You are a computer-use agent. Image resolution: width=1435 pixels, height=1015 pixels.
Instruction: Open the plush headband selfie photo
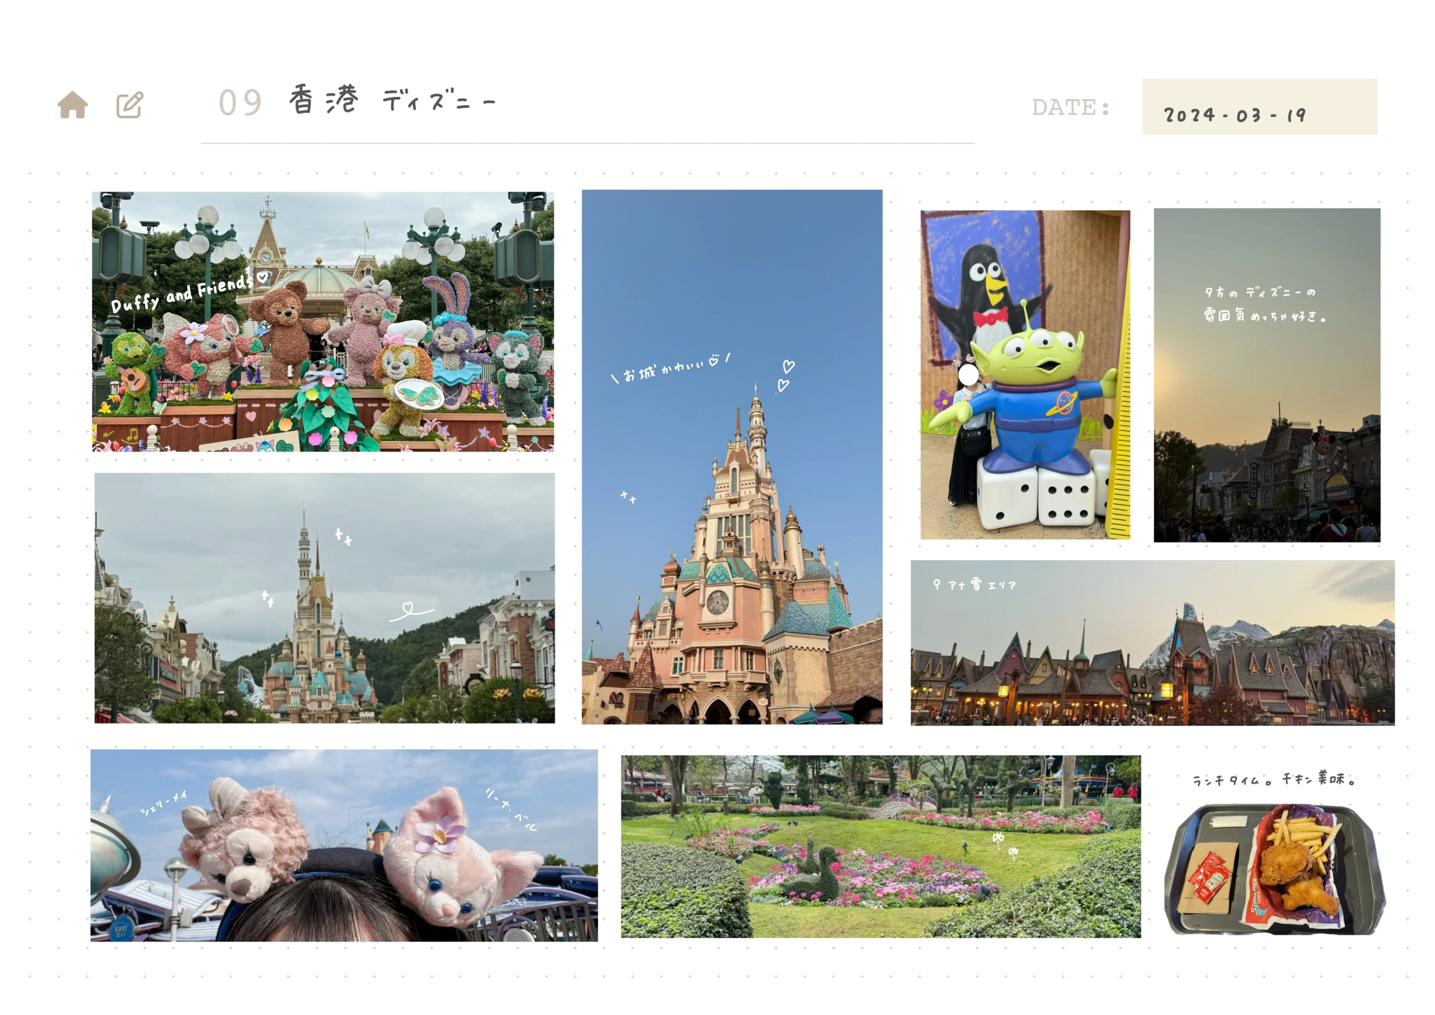(x=344, y=845)
